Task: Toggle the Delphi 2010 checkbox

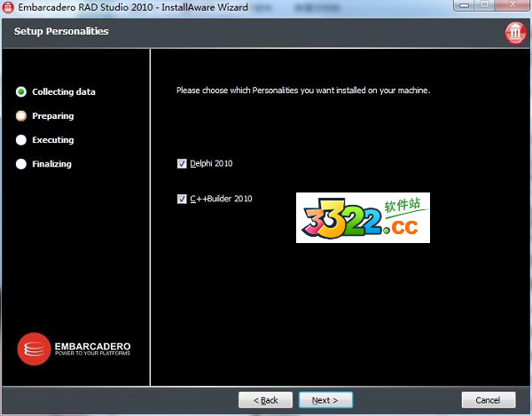Action: click(182, 164)
